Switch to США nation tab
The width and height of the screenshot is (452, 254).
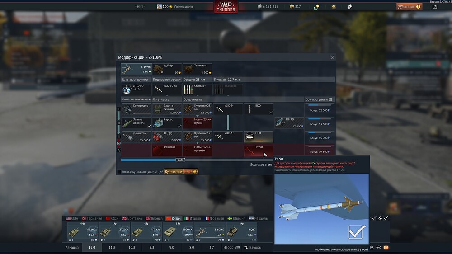point(72,218)
